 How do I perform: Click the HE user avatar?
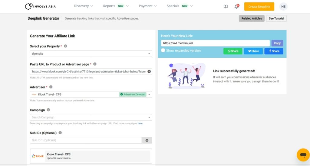tap(283, 6)
